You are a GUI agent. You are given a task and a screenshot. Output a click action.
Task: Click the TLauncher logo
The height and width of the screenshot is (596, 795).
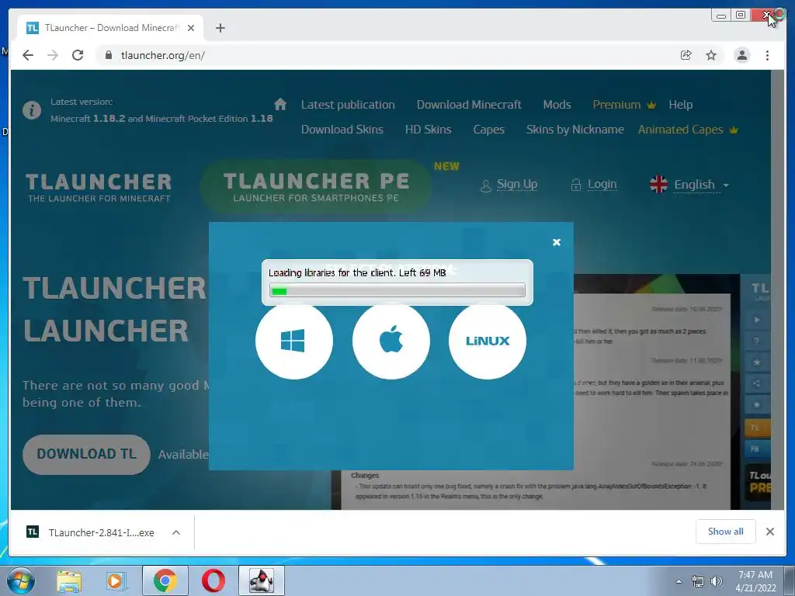point(99,188)
